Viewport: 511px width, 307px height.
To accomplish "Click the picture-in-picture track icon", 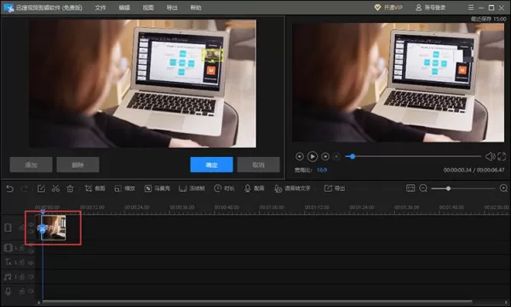I will point(9,248).
